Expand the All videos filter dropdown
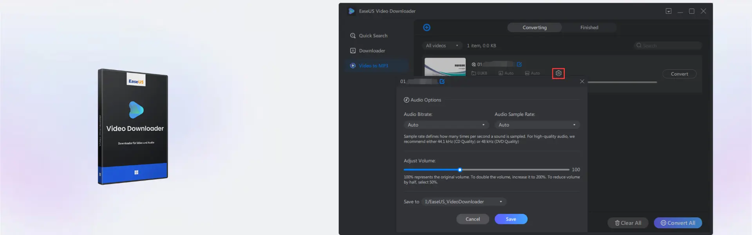The width and height of the screenshot is (752, 235). pyautogui.click(x=442, y=46)
